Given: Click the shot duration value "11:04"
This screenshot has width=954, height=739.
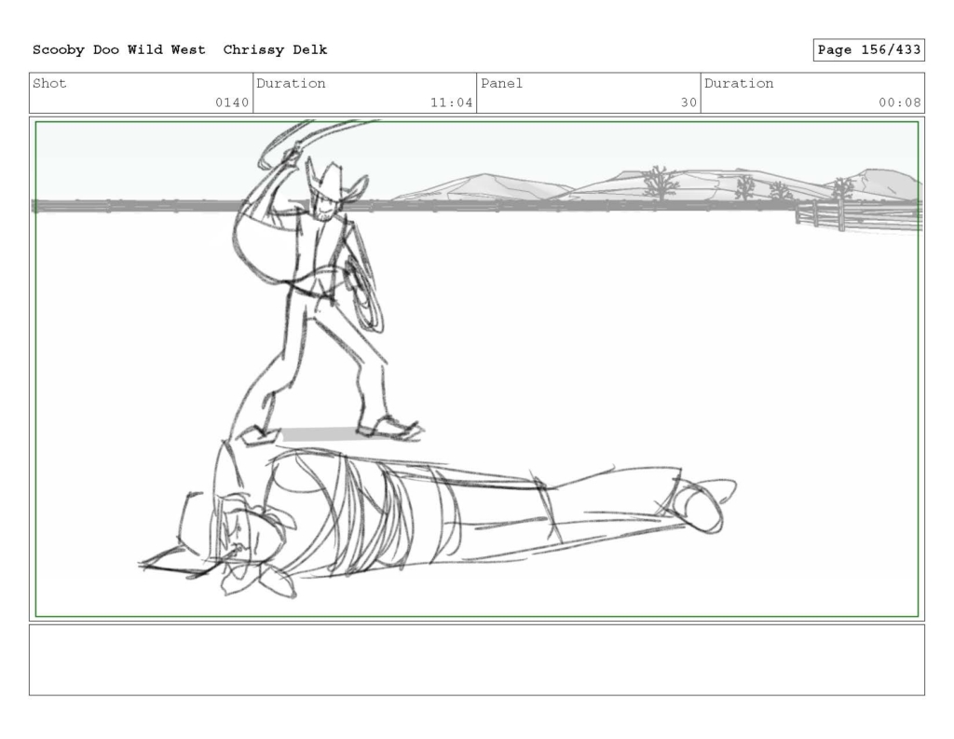Looking at the screenshot, I should tap(452, 103).
